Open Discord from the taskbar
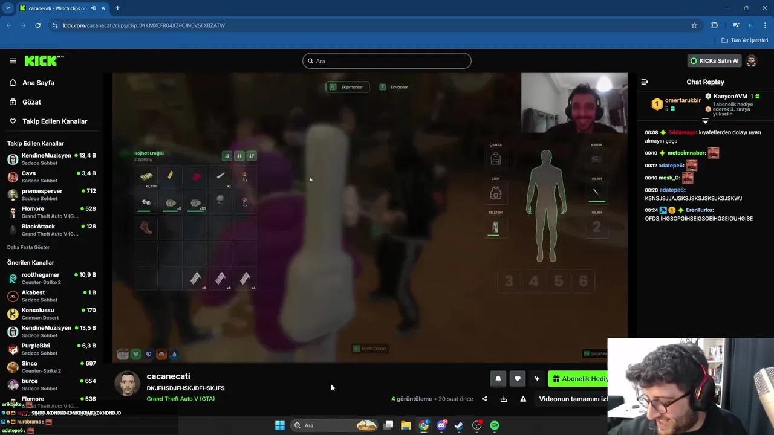This screenshot has height=435, width=774. tap(441, 425)
